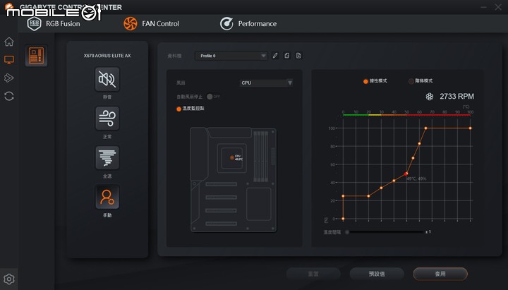The height and width of the screenshot is (290, 508).
Task: Click the ±1 temperature interval value
Action: coord(428,232)
